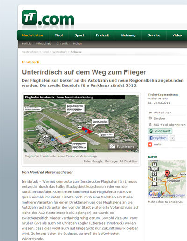This screenshot has width=187, height=241.
Task: Pan map down with arrow icon
Action: tap(154, 174)
